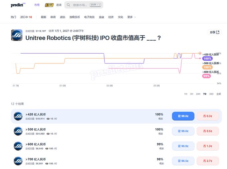Click the gold 积分 badge
Image resolution: width=227 pixels, height=169 pixels.
[49, 5]
